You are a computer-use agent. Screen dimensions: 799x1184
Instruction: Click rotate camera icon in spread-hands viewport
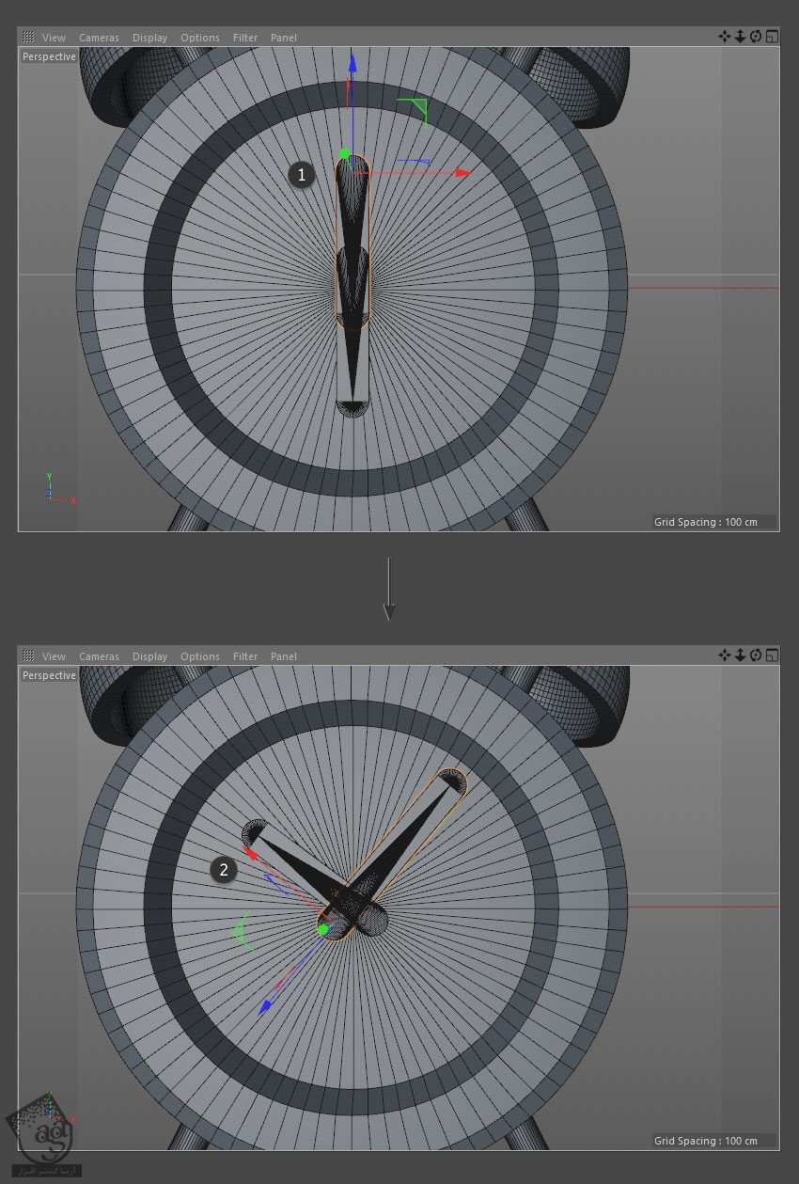point(756,655)
